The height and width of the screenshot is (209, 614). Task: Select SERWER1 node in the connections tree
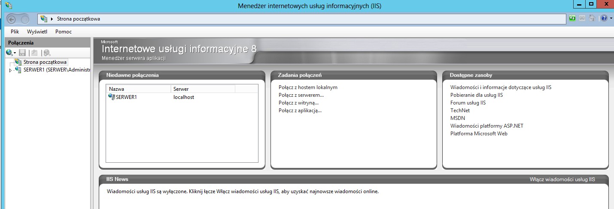pyautogui.click(x=57, y=70)
